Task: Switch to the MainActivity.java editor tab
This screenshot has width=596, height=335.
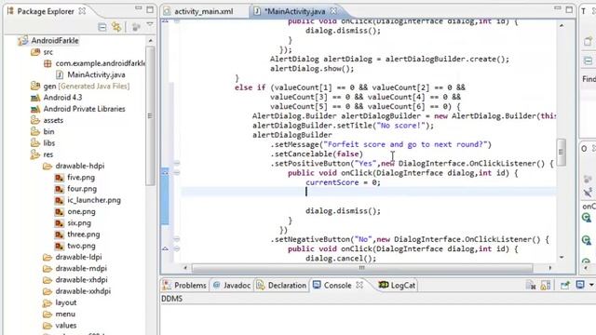Action: point(294,11)
